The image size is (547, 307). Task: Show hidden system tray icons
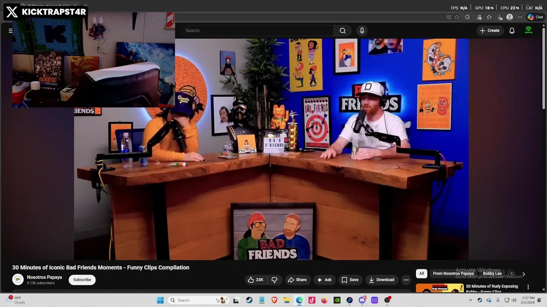coord(471,300)
